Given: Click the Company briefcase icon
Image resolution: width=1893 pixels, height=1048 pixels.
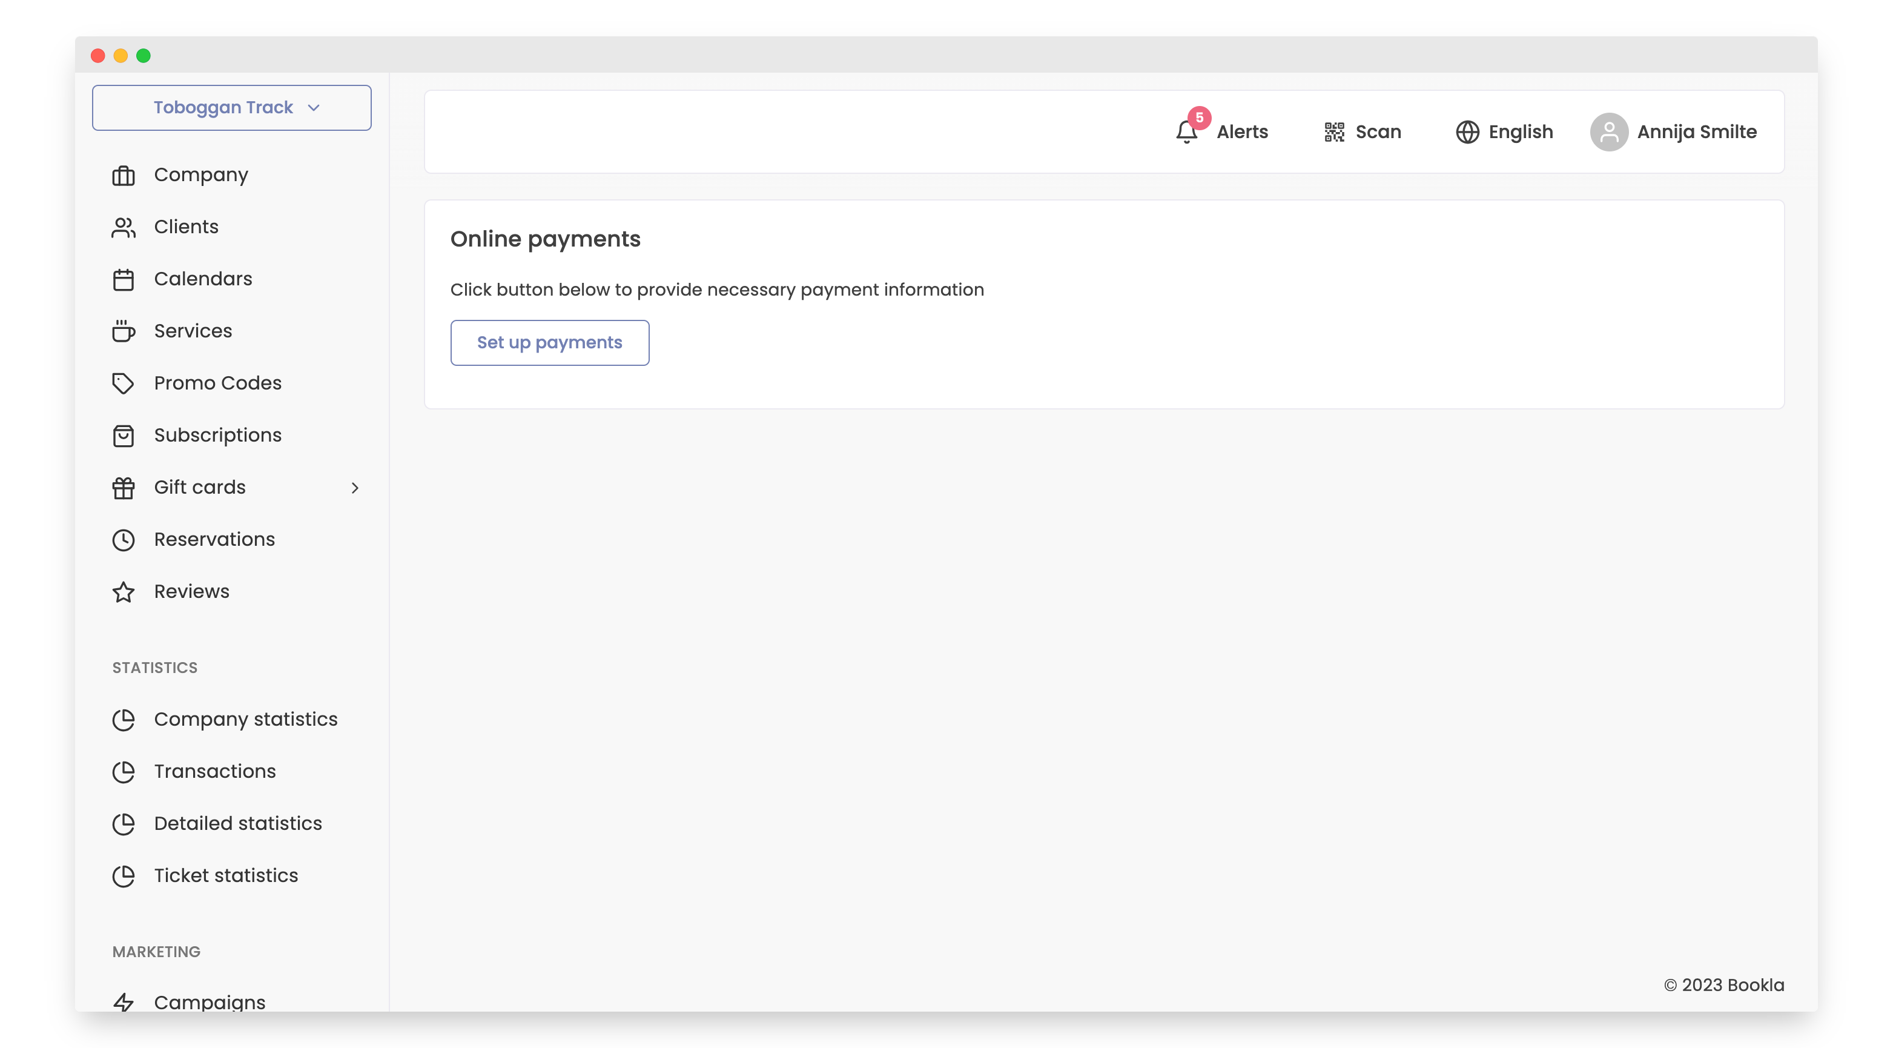Looking at the screenshot, I should coord(124,176).
